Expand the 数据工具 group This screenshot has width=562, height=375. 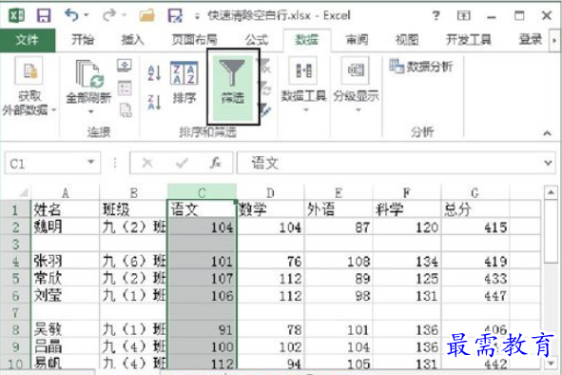click(303, 86)
